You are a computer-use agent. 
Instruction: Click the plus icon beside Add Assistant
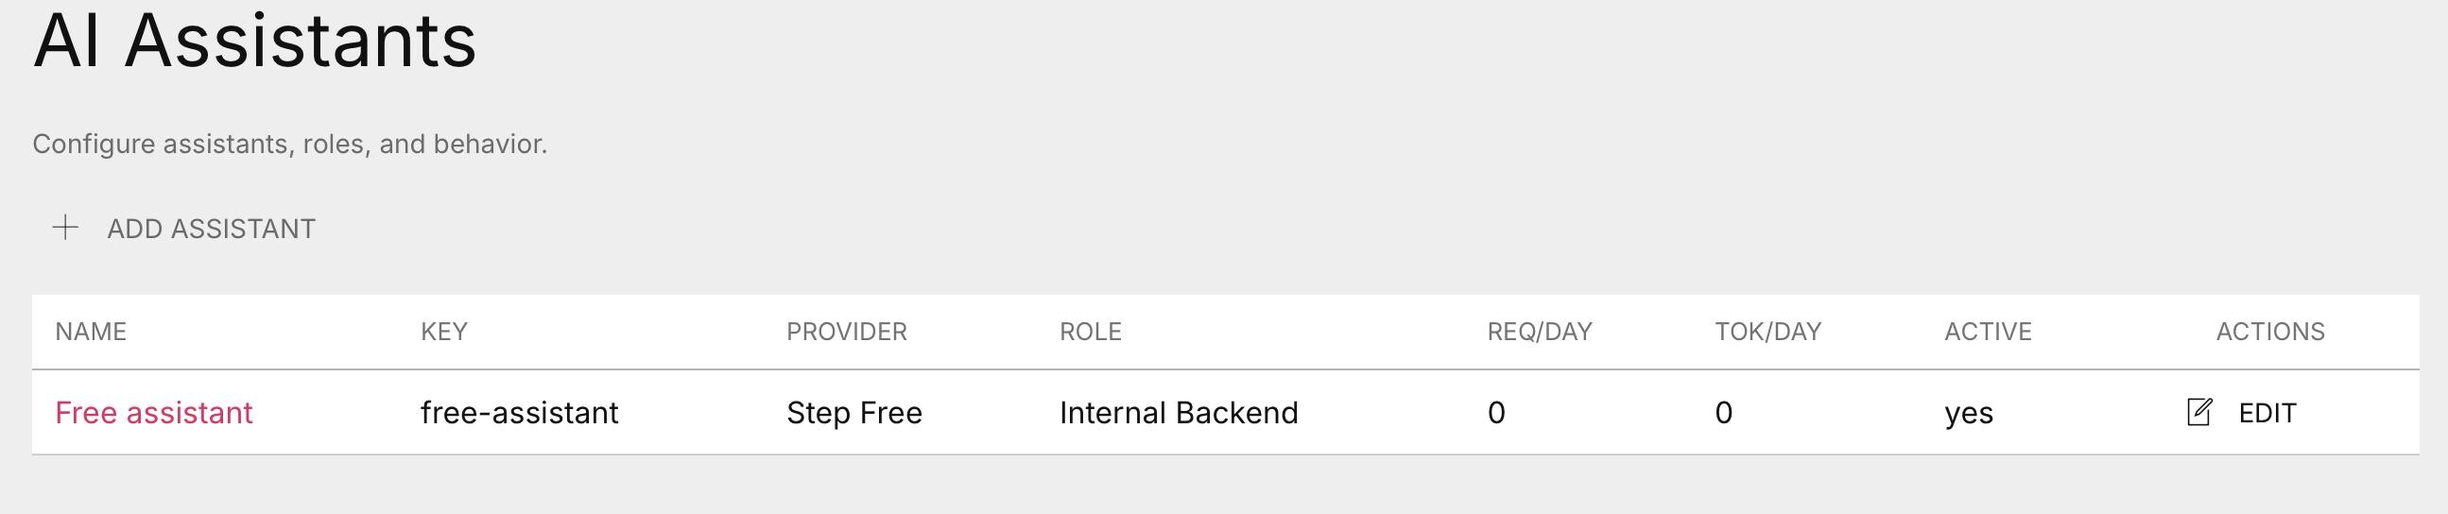click(64, 228)
